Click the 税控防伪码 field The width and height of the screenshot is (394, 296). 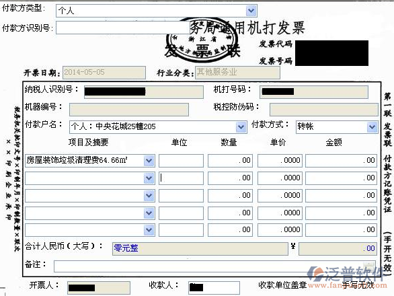pos(324,110)
